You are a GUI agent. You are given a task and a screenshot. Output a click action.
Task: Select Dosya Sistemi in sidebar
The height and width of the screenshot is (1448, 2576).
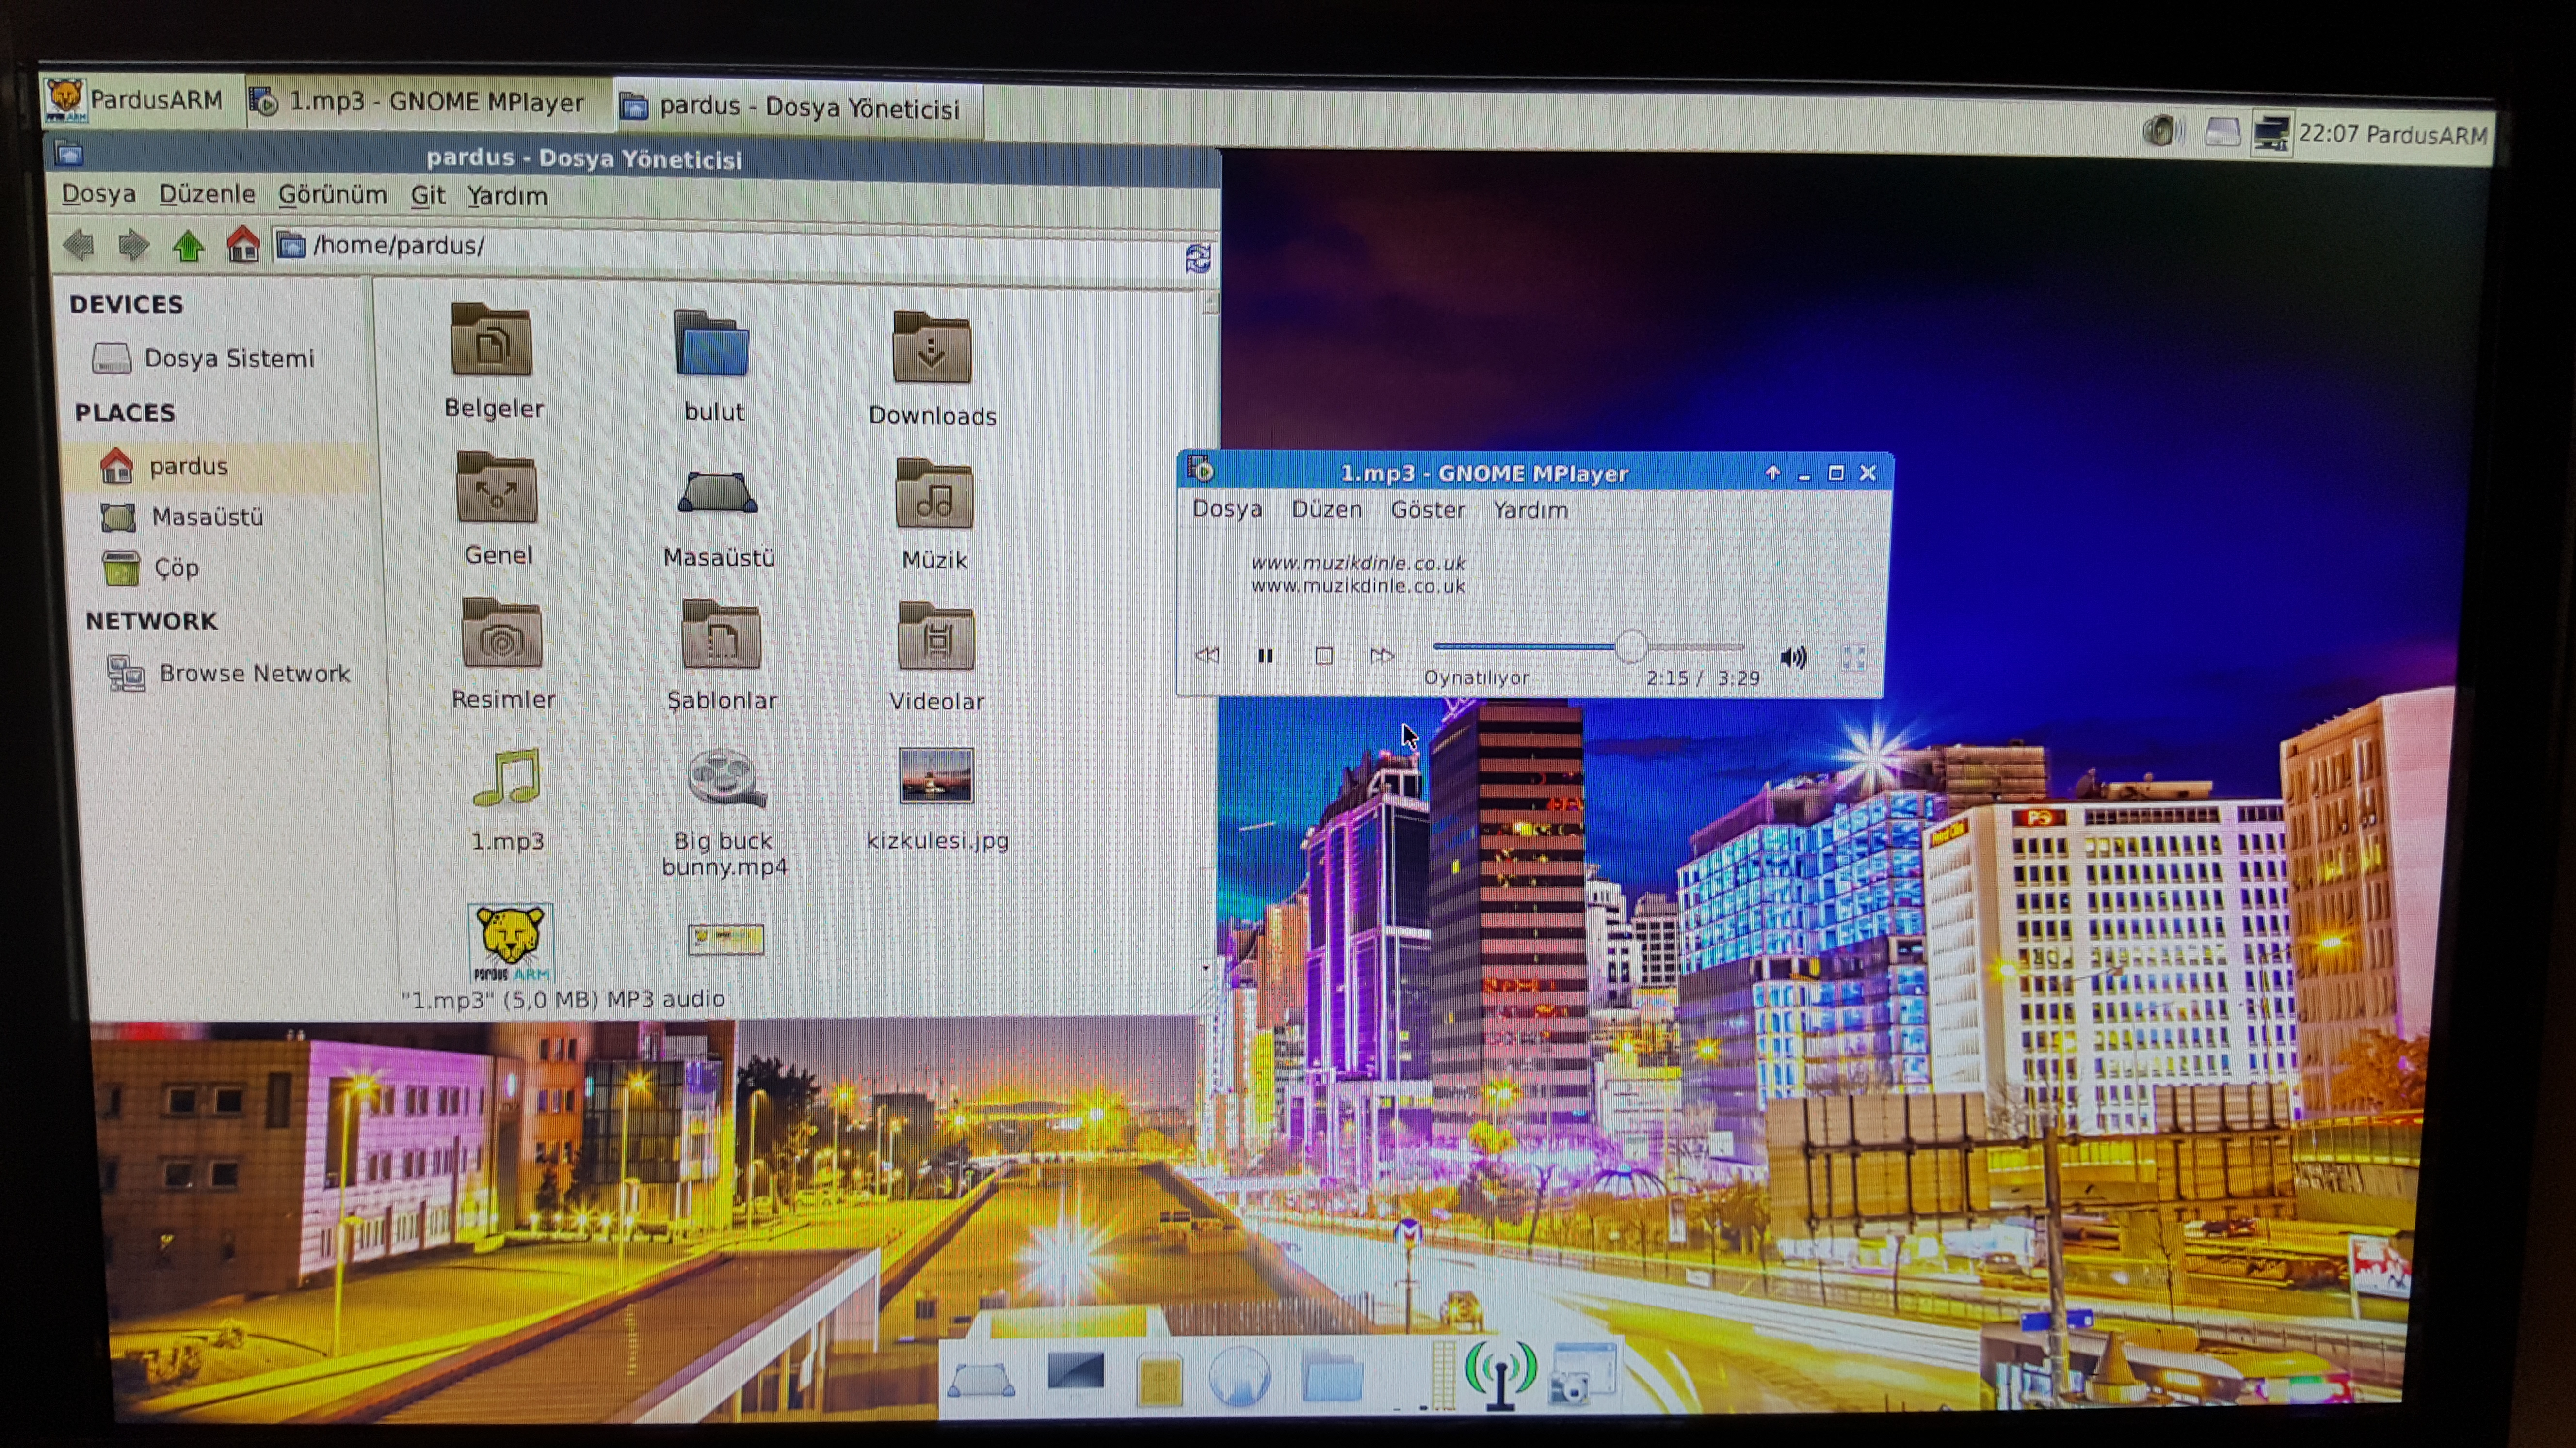(x=205, y=358)
